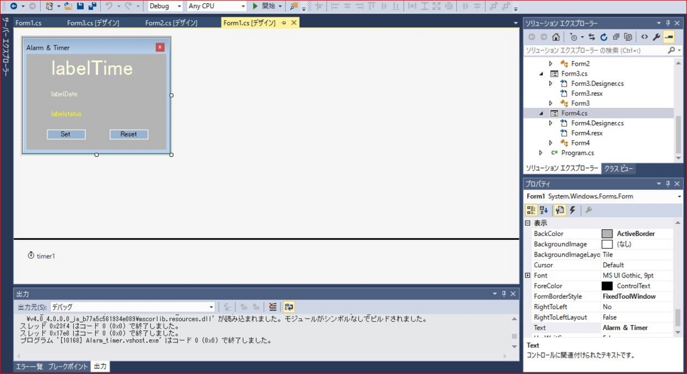Toggle the Preview Selected Items button
The image size is (687, 374).
669,37
